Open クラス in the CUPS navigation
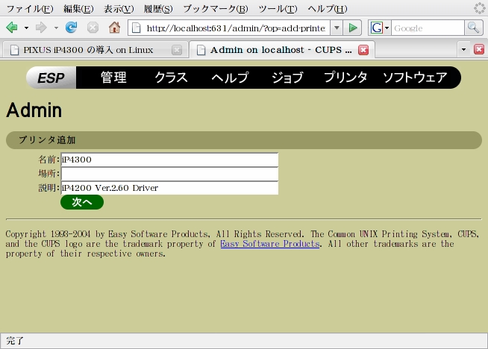Screen dimensions: 488x349 pyautogui.click(x=171, y=78)
